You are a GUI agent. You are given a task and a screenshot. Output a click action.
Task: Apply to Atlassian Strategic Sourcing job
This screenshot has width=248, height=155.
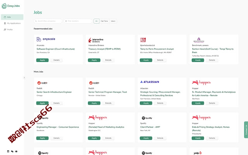(x=146, y=103)
